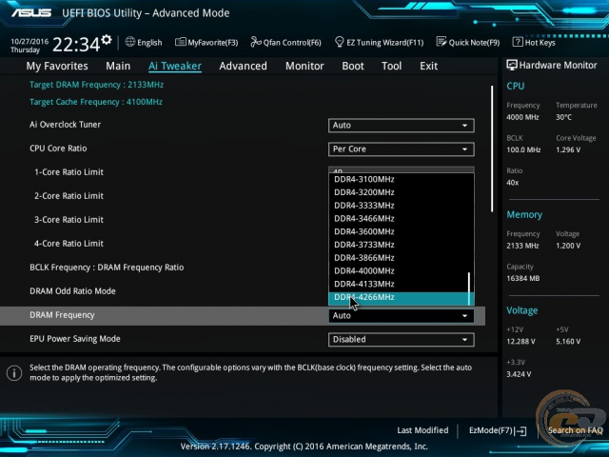Select the Ai Tweaker tab
Viewport: 609px width, 457px height.
(x=175, y=66)
